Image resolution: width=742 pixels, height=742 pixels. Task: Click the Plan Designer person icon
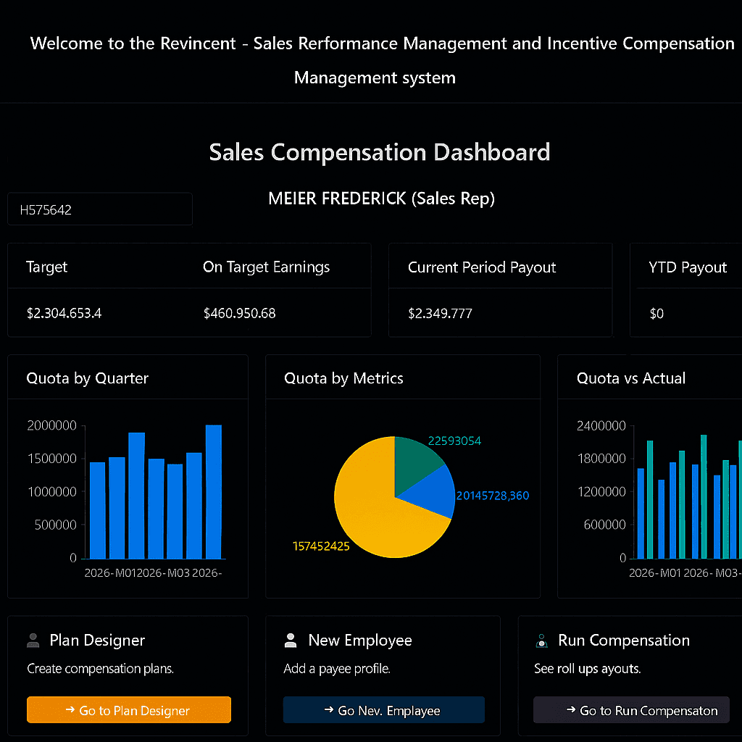(33, 641)
